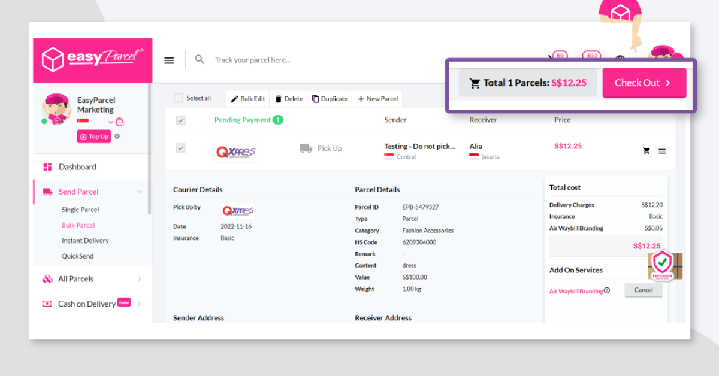Open the three-line row menu for QXpress parcel
This screenshot has height=376, width=719.
[662, 151]
